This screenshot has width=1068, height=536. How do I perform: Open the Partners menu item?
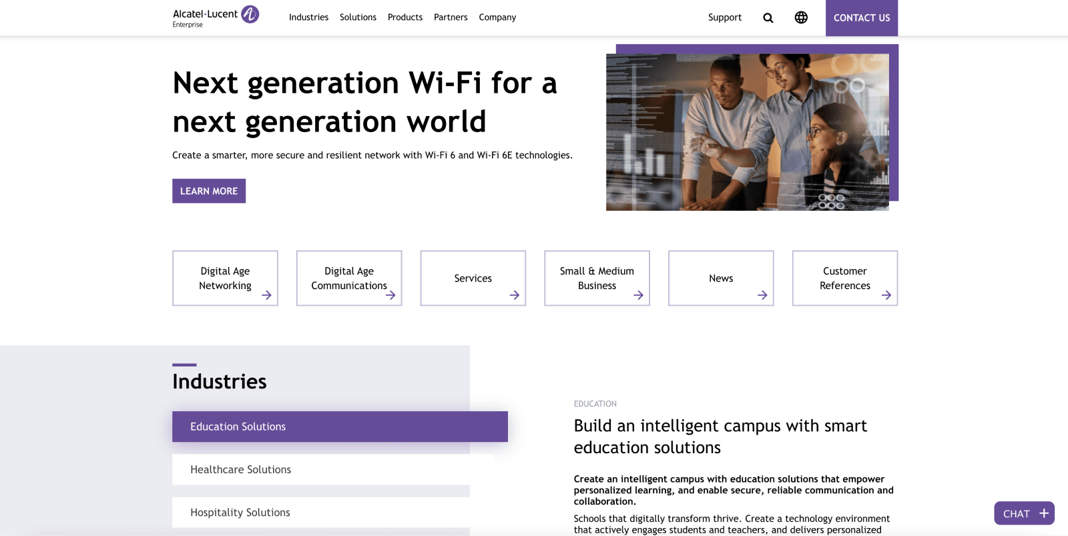click(x=451, y=17)
